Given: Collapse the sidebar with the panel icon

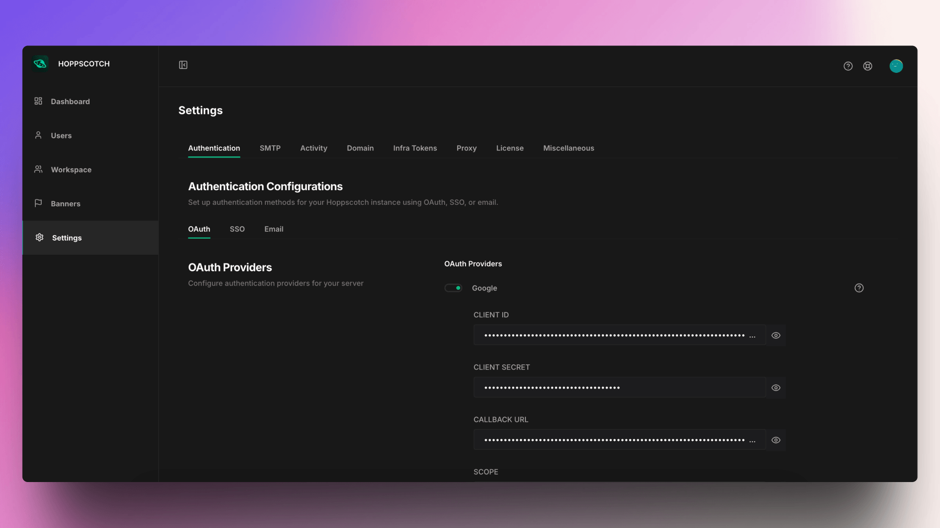Looking at the screenshot, I should pos(183,65).
